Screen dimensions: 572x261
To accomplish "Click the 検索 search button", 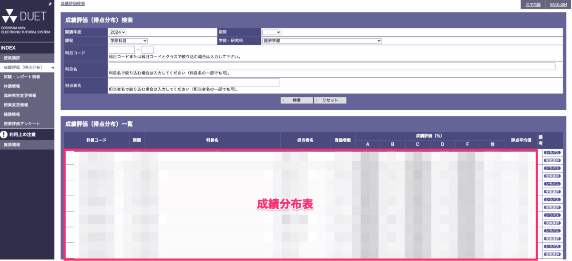I will point(296,100).
